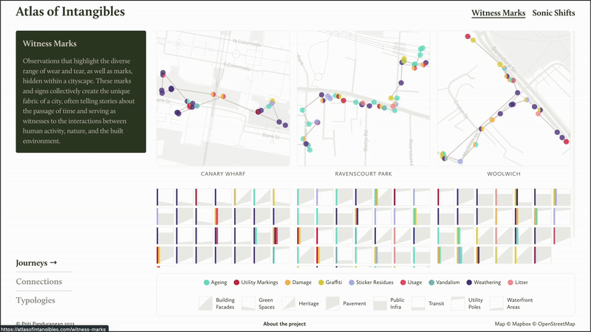Click the first Woolwich observation tile
Viewport: 591px width, 332px height.
[x=446, y=197]
